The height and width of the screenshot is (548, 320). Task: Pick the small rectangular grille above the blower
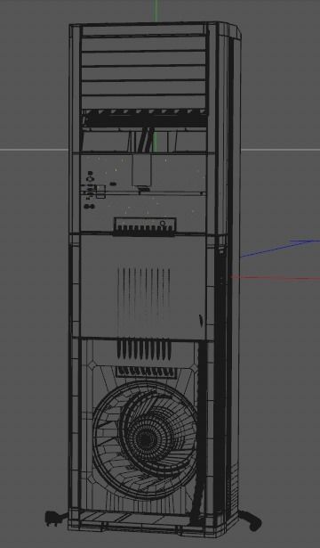click(146, 372)
